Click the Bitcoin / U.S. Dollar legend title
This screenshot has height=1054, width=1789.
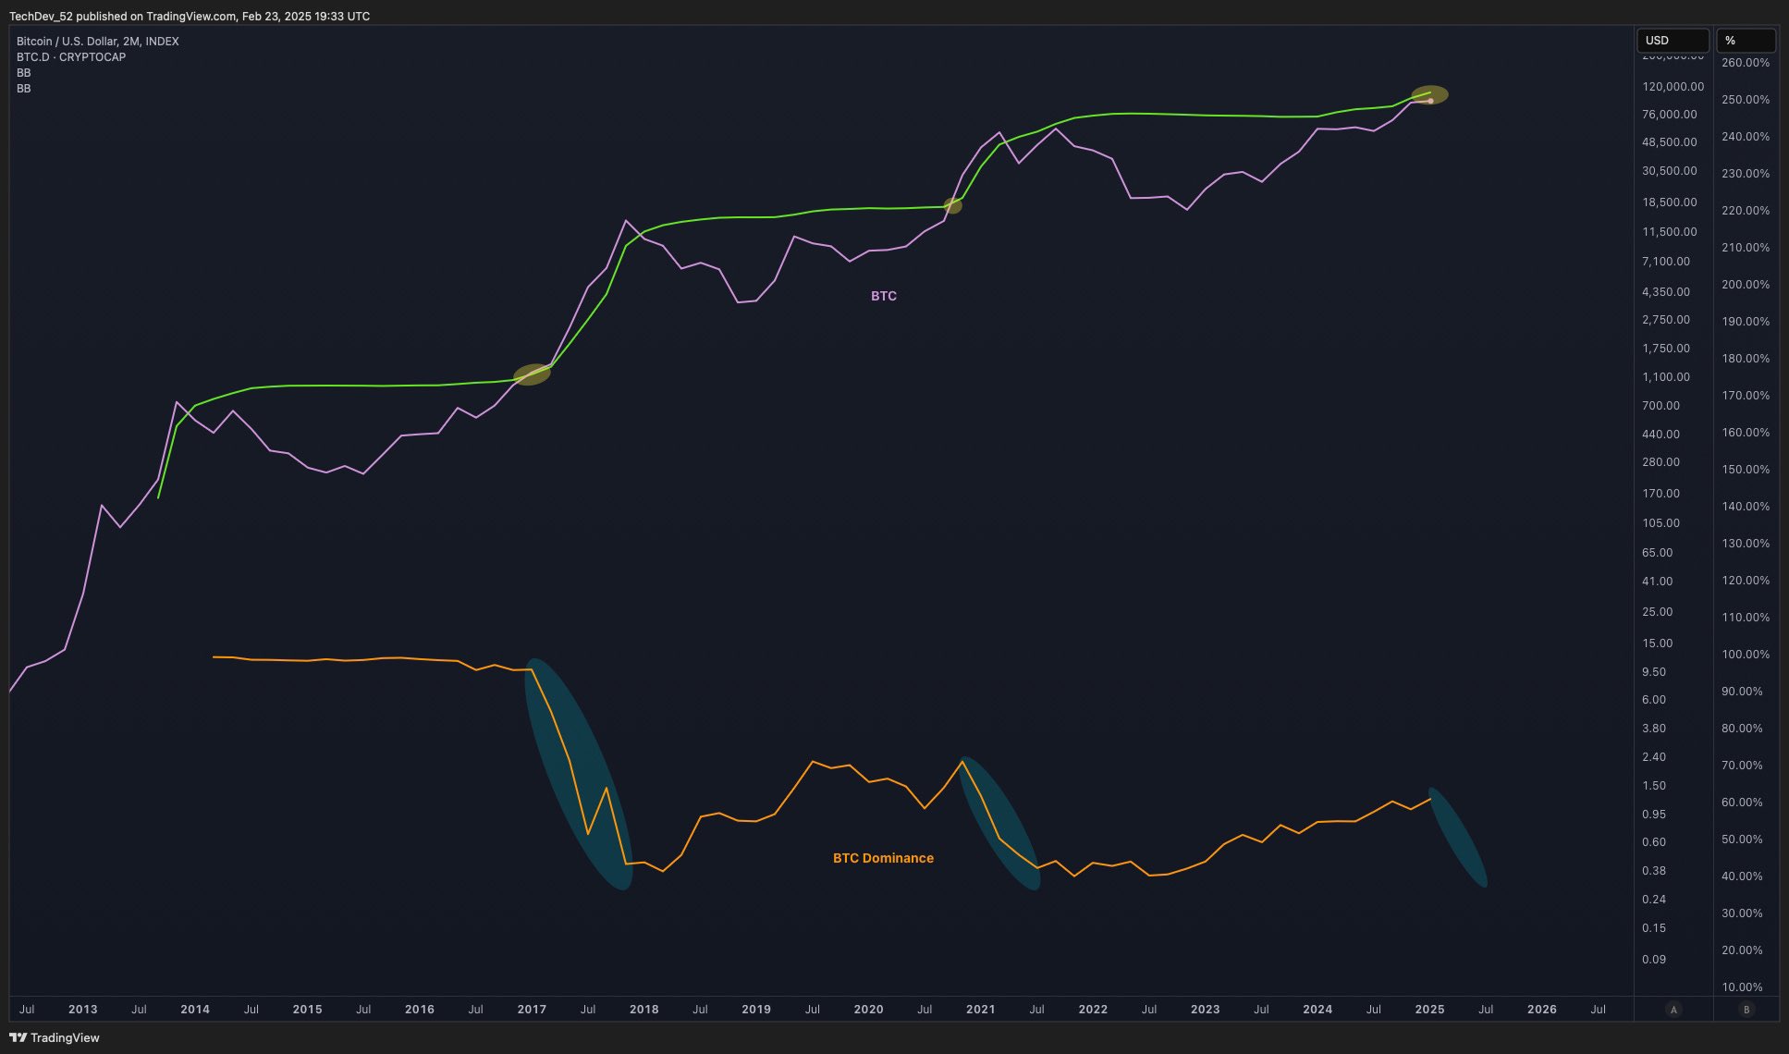click(97, 42)
